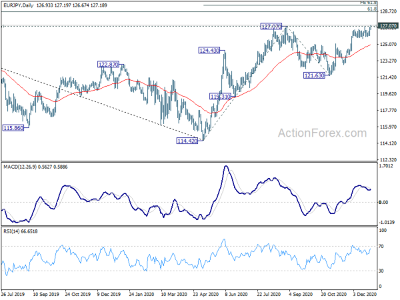400x300 pixels.
Task: Click the 124.430 price label
Action: [209, 50]
